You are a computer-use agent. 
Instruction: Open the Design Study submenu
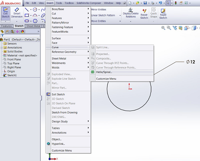(x=68, y=122)
